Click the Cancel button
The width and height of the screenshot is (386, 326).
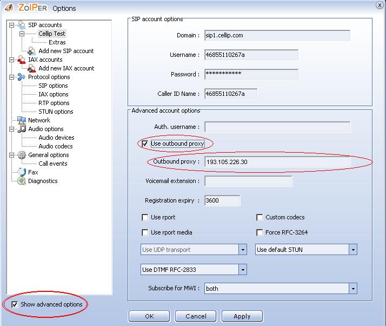tap(196, 316)
